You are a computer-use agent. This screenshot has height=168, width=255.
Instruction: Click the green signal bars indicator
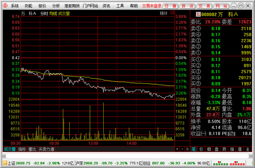coord(221,163)
